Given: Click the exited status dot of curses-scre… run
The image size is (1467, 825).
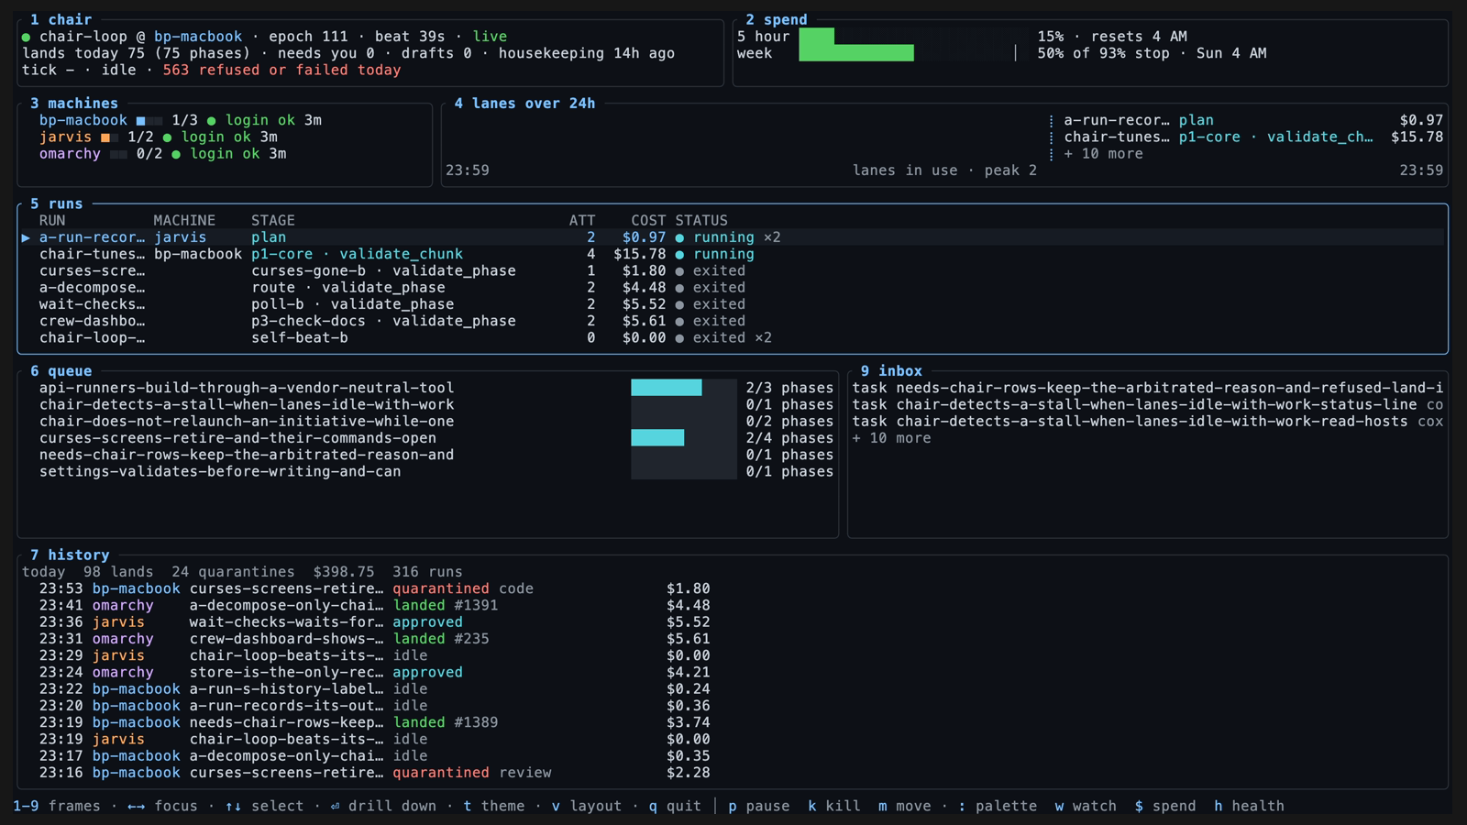Looking at the screenshot, I should tap(679, 271).
